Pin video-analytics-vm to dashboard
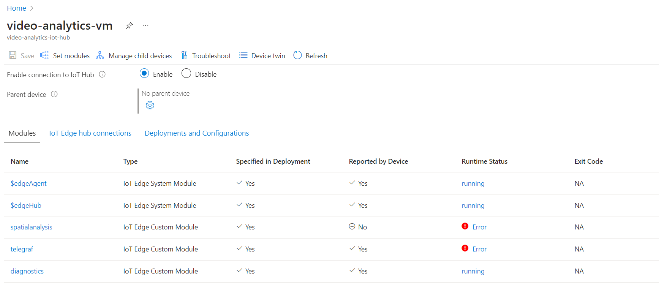Viewport: 659px width, 283px height. pos(129,26)
